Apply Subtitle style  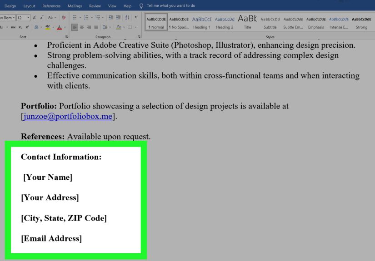point(270,23)
